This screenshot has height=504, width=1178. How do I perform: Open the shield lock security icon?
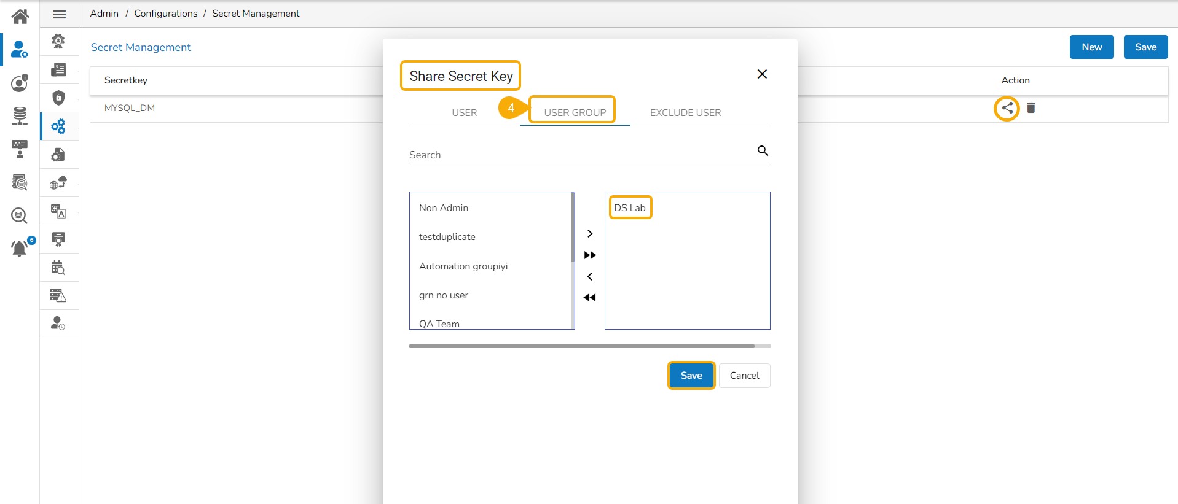58,98
